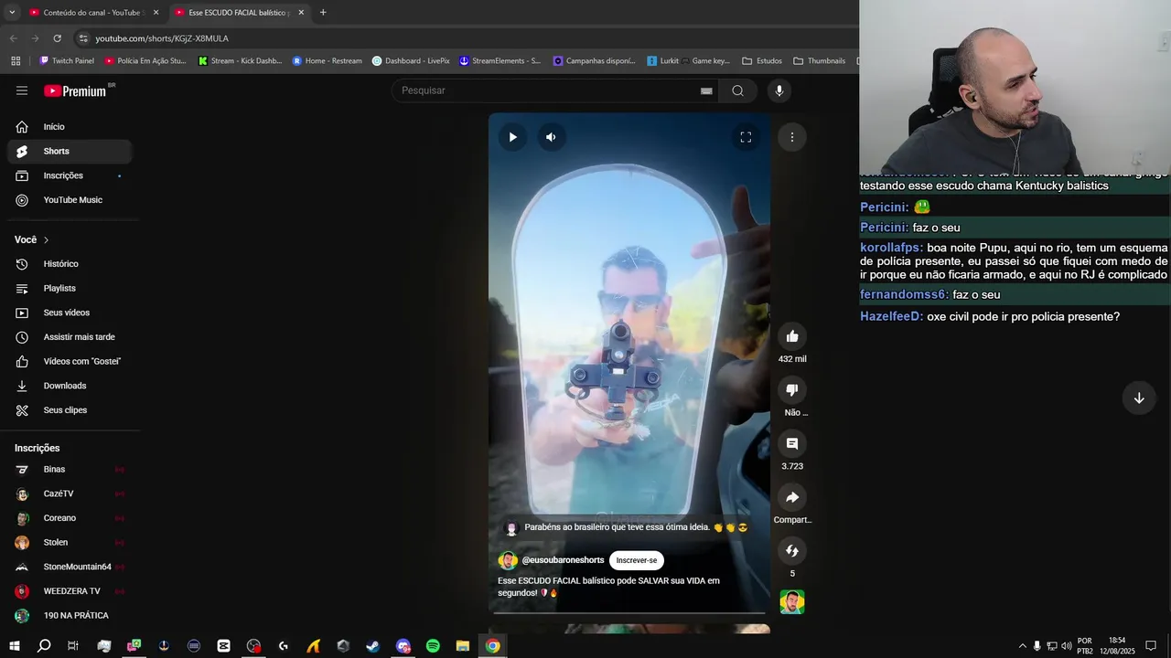Open Downloads in the sidebar

click(x=70, y=386)
